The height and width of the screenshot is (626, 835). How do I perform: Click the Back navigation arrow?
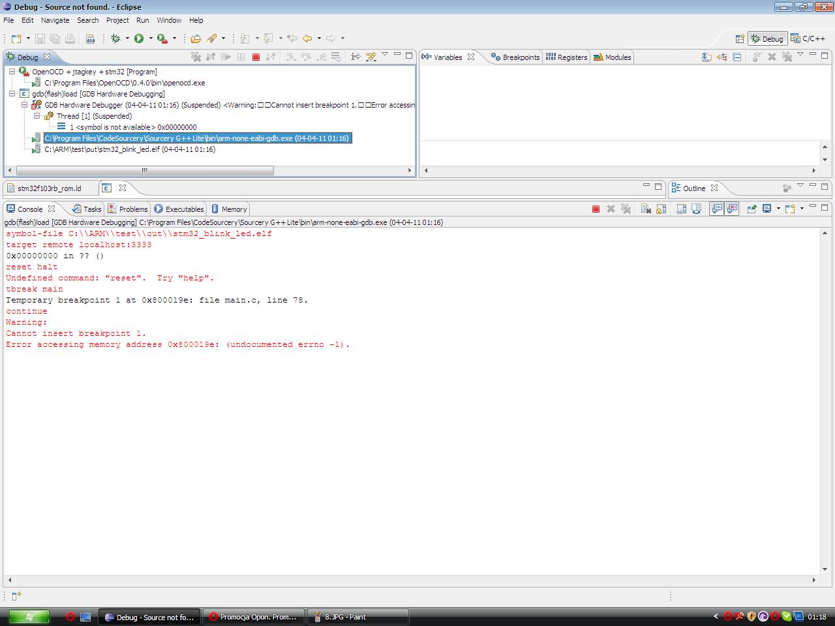click(307, 38)
